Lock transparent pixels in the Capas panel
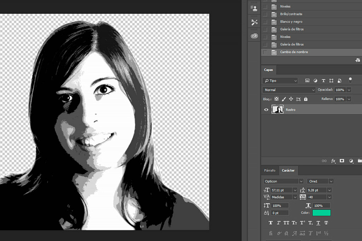362x241 pixels. pyautogui.click(x=277, y=99)
